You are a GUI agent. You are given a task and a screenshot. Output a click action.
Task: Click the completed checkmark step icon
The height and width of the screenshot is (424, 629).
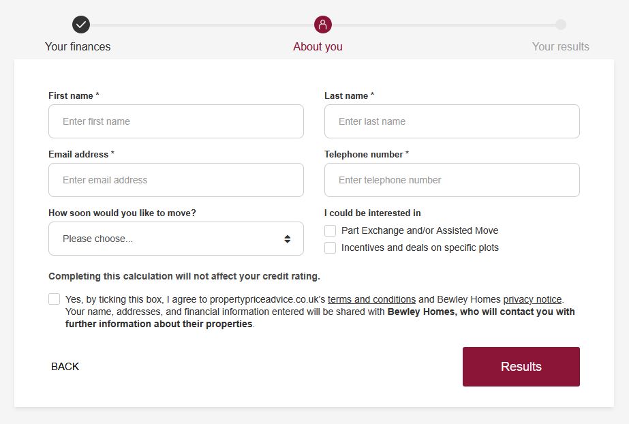81,25
